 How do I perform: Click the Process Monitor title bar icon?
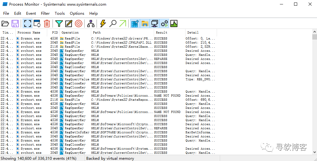(5, 4)
